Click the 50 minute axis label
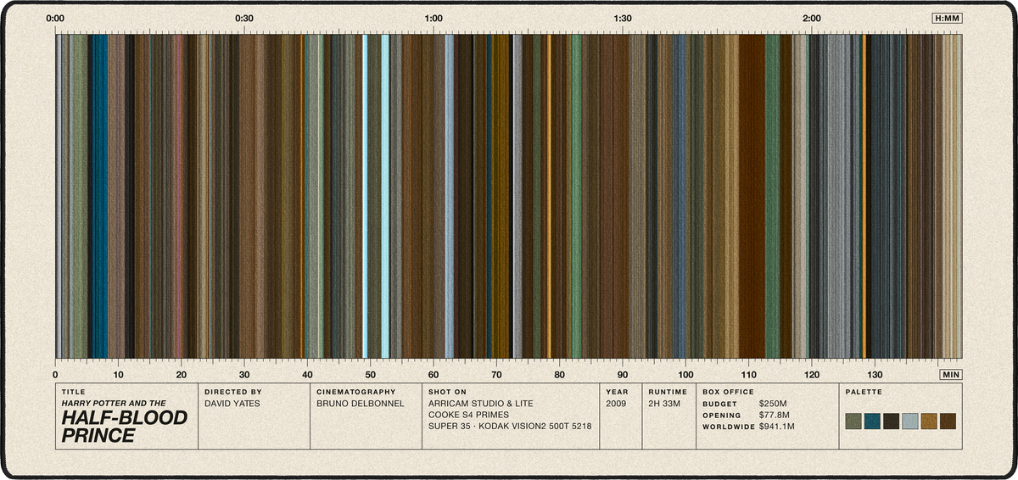The width and height of the screenshot is (1018, 480). (371, 374)
